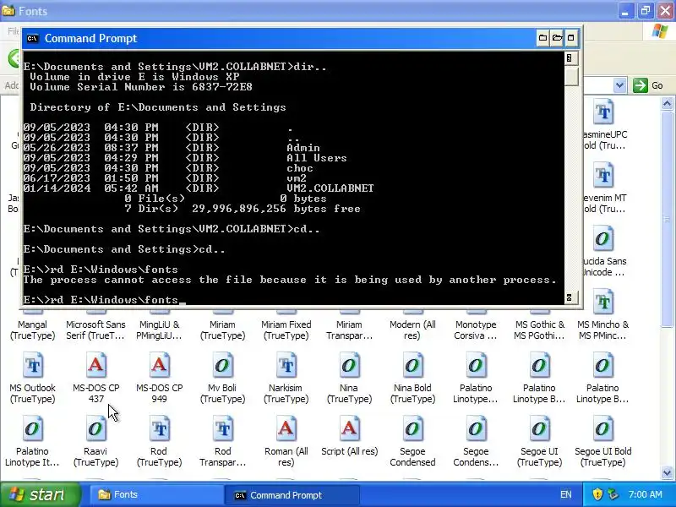Select the Narkisim (TrueType) font icon
The height and width of the screenshot is (507, 676).
coord(286,366)
